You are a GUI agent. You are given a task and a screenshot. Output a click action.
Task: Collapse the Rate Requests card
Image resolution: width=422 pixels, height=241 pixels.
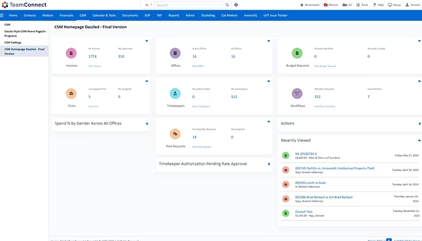[269, 122]
